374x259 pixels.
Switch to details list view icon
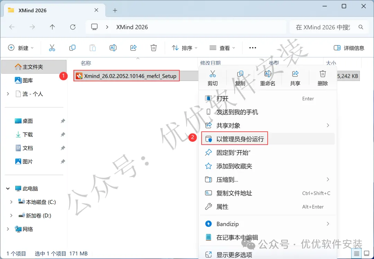pos(356,253)
